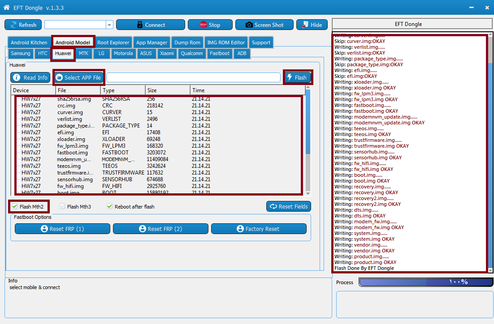Click the Size column header
Screen dimensions: 494x324
pos(168,90)
